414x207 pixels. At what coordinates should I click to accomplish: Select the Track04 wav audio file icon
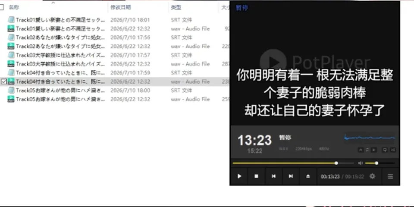click(11, 82)
